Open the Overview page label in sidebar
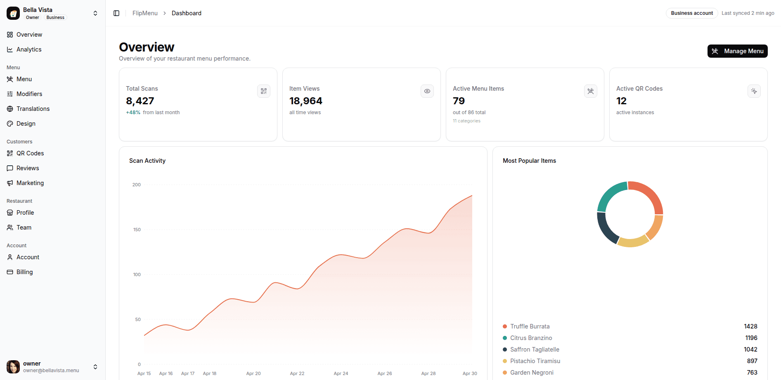Screen dimensions: 781x380 [29, 35]
